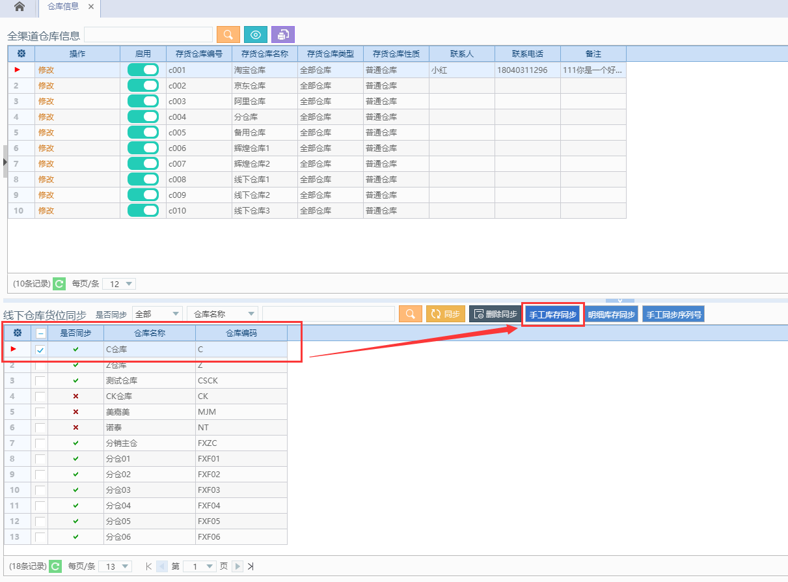The image size is (788, 582).
Task: Refresh the 18条记录 list
Action: [x=55, y=566]
